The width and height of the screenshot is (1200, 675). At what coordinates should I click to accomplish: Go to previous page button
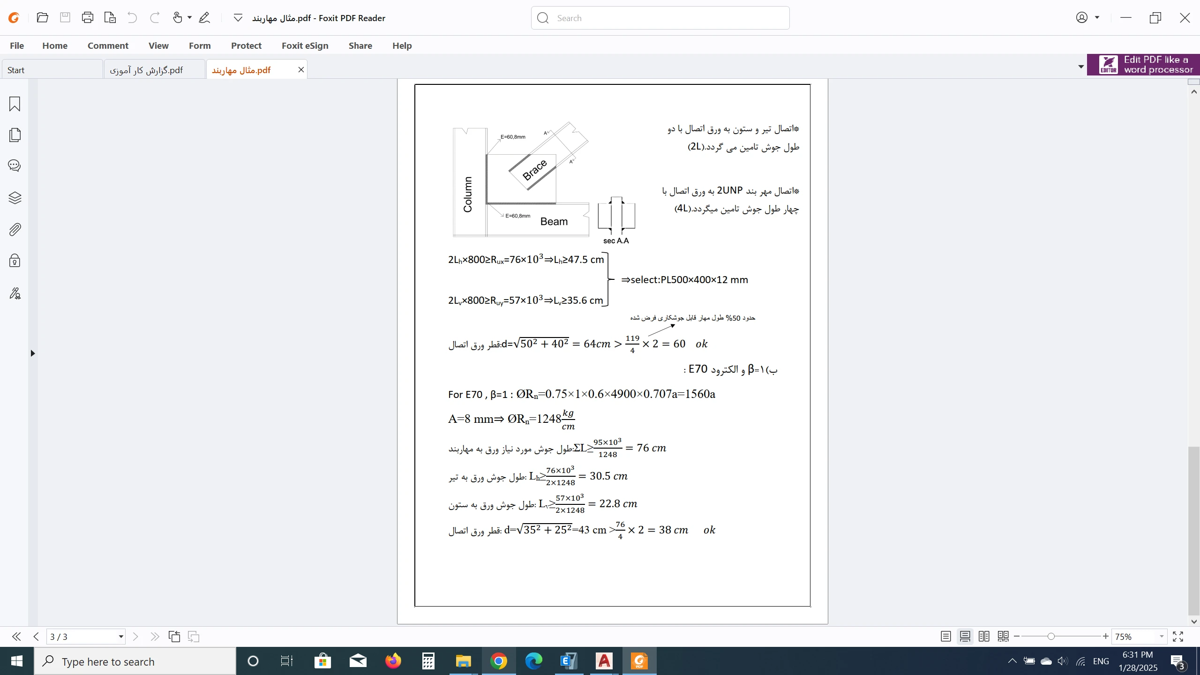pyautogui.click(x=36, y=637)
